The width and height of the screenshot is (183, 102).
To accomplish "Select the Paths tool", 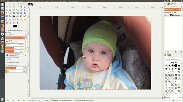I will (x=10, y=10).
